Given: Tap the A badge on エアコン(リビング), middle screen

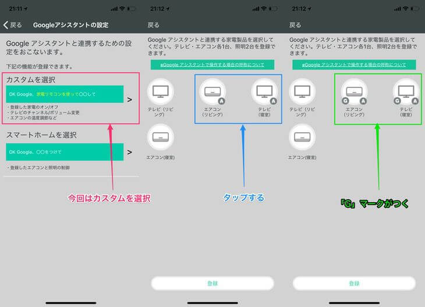Looking at the screenshot, I should tap(222, 101).
